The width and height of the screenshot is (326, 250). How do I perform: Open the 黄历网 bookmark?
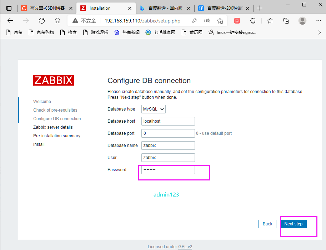[192, 32]
